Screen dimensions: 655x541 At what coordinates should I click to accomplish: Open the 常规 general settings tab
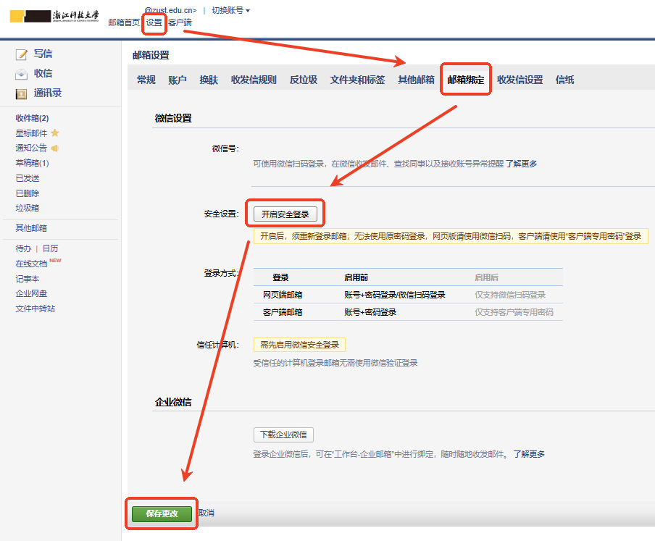click(146, 80)
